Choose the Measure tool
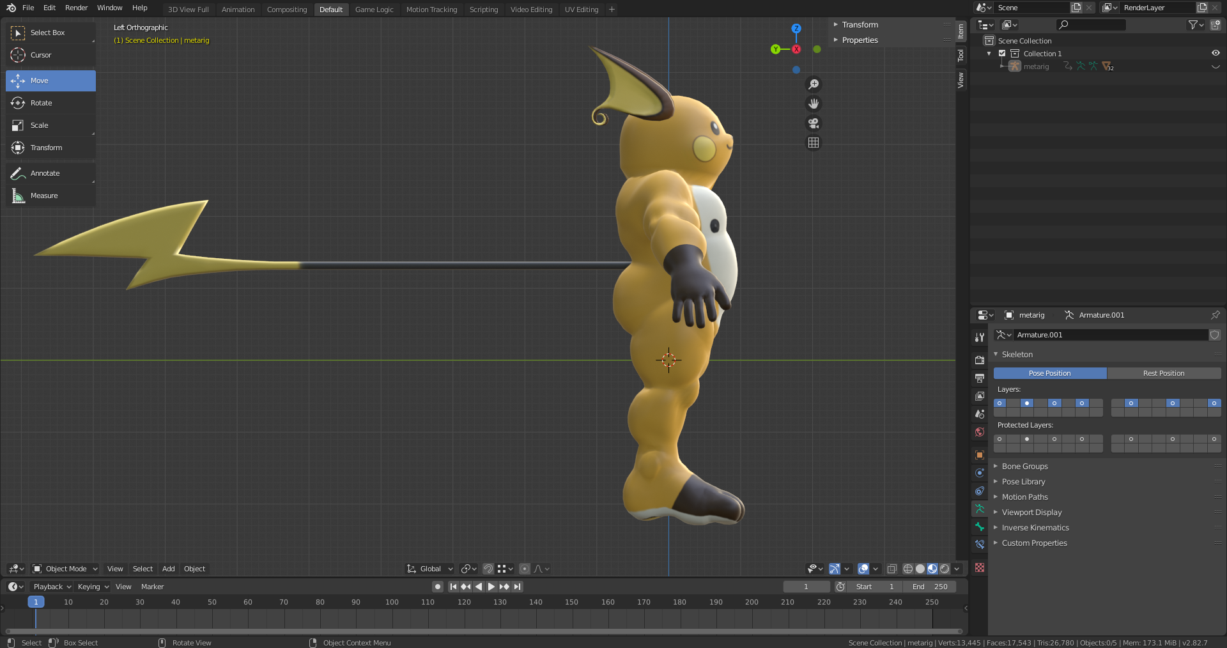This screenshot has width=1227, height=648. 50,196
